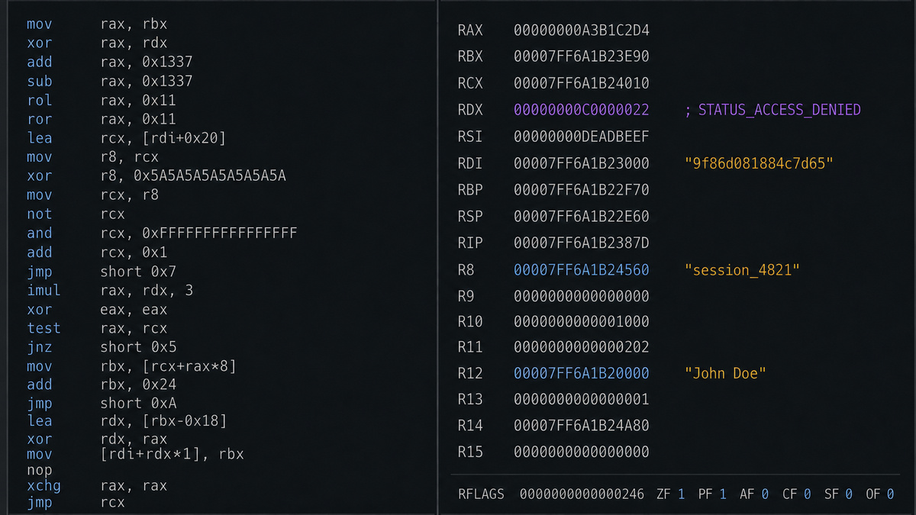916x515 pixels.
Task: Select the RCX value 00007FF6A1B24010
Action: pos(582,83)
